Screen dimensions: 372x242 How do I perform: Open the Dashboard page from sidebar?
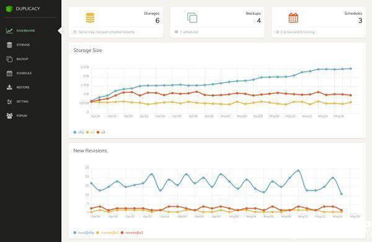[25, 30]
